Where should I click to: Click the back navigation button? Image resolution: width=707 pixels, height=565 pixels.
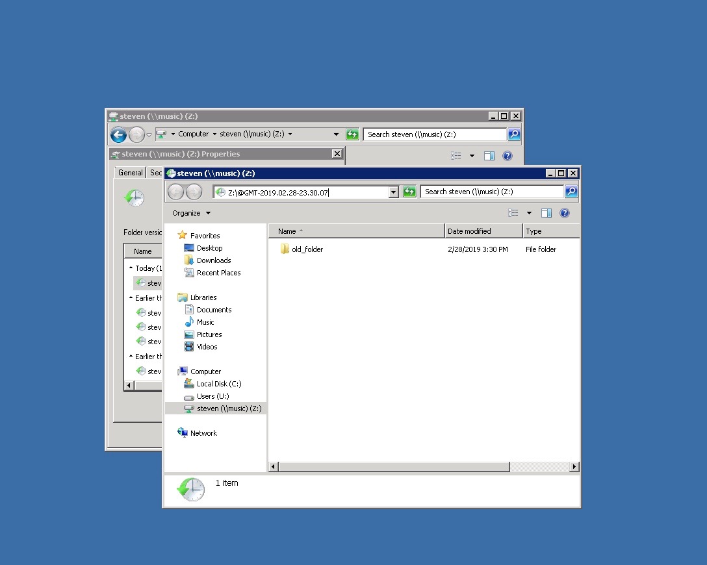pos(176,192)
